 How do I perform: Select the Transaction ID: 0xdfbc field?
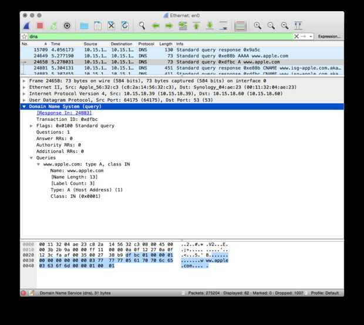pos(67,119)
